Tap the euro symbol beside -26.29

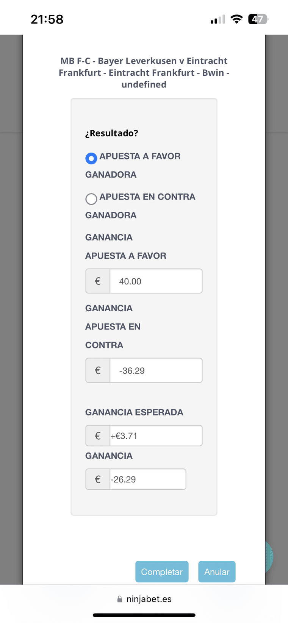point(98,479)
